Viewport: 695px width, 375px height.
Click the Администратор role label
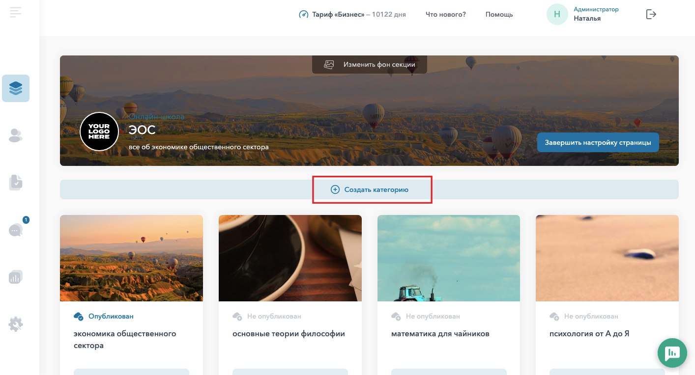click(x=596, y=9)
